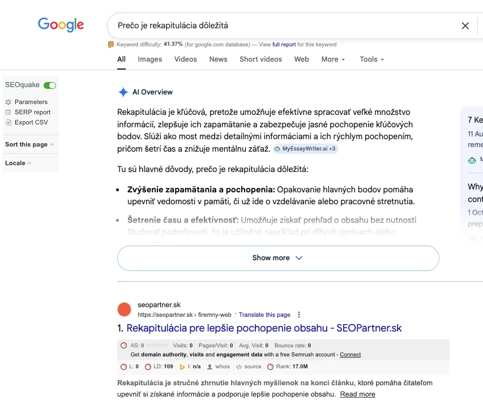The height and width of the screenshot is (413, 483).
Task: Switch to the Images tab
Action: pyautogui.click(x=150, y=59)
